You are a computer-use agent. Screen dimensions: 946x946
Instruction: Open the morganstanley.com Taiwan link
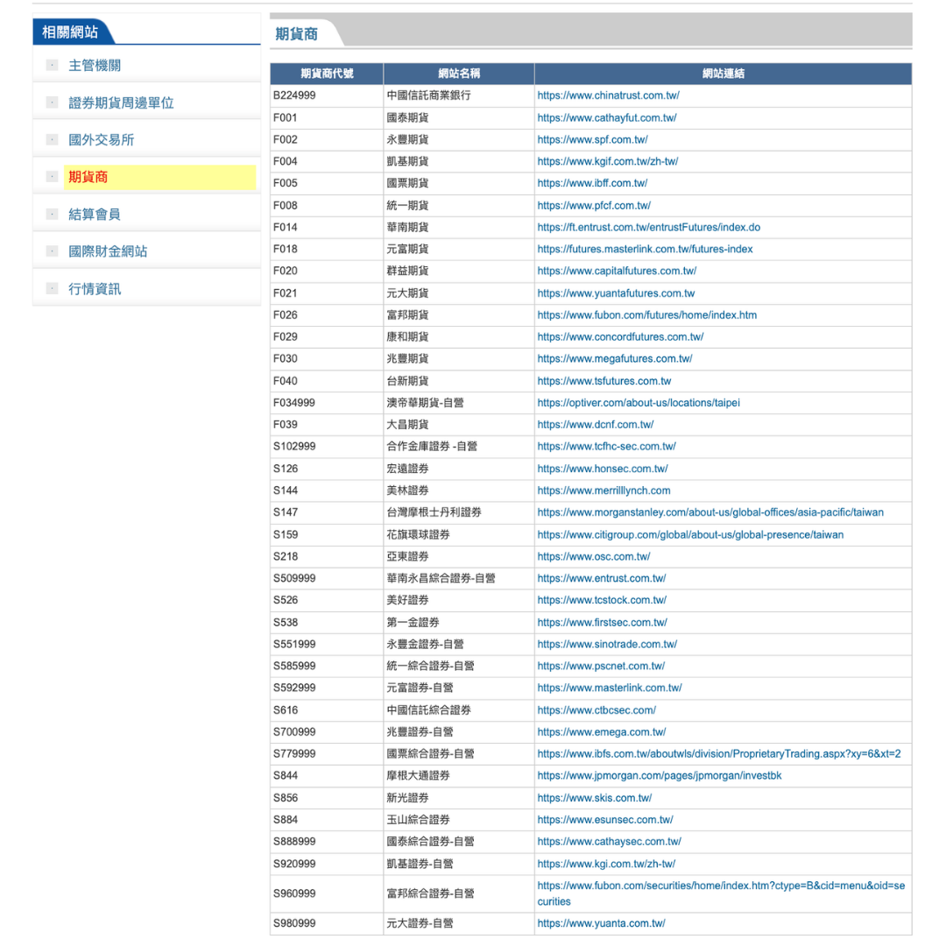pos(710,512)
